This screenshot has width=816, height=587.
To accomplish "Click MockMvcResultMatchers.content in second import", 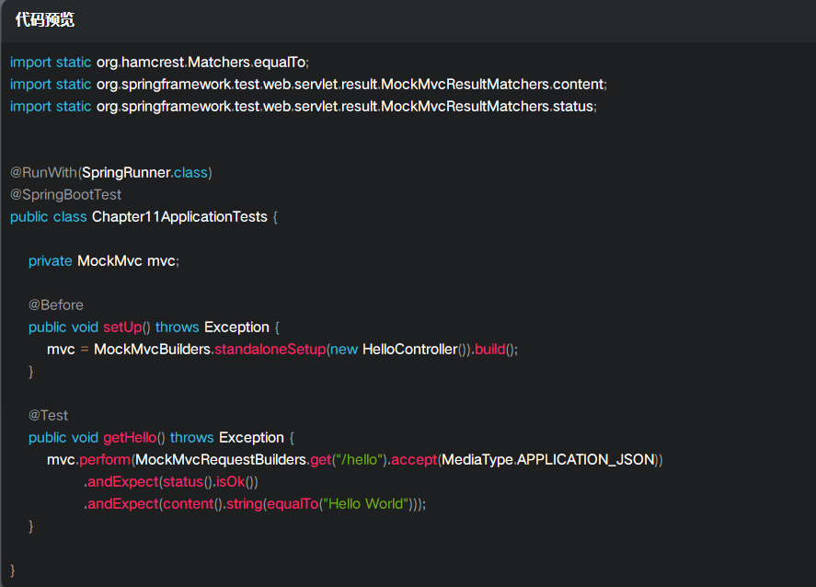I will click(x=492, y=84).
